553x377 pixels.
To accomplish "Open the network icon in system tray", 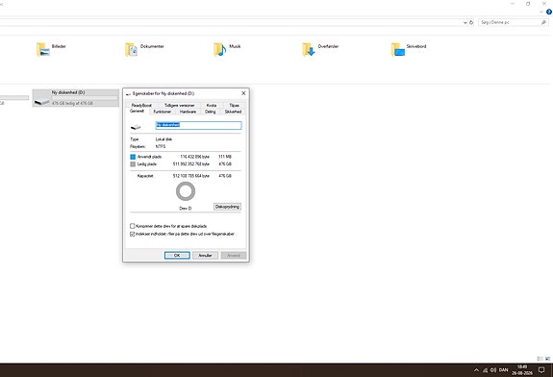I will point(486,370).
